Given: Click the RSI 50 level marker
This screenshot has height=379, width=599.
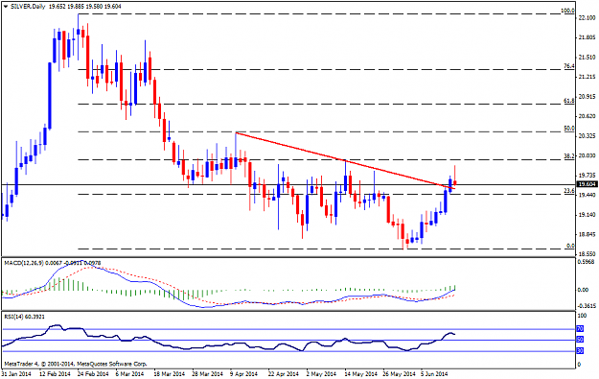Looking at the screenshot, I should 580,340.
